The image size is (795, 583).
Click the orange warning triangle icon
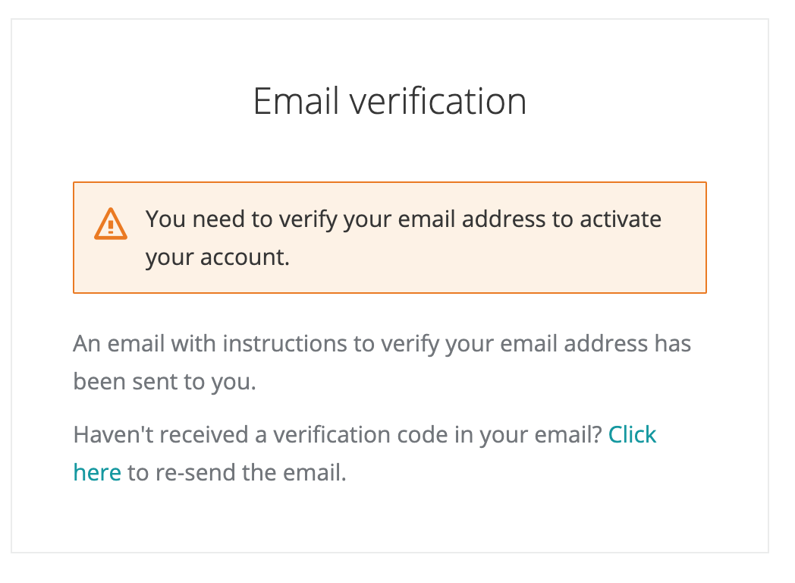(x=111, y=224)
